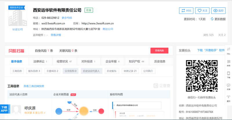232x120 pixels.
Task: Open 附近公司 link
Action: pos(108,29)
